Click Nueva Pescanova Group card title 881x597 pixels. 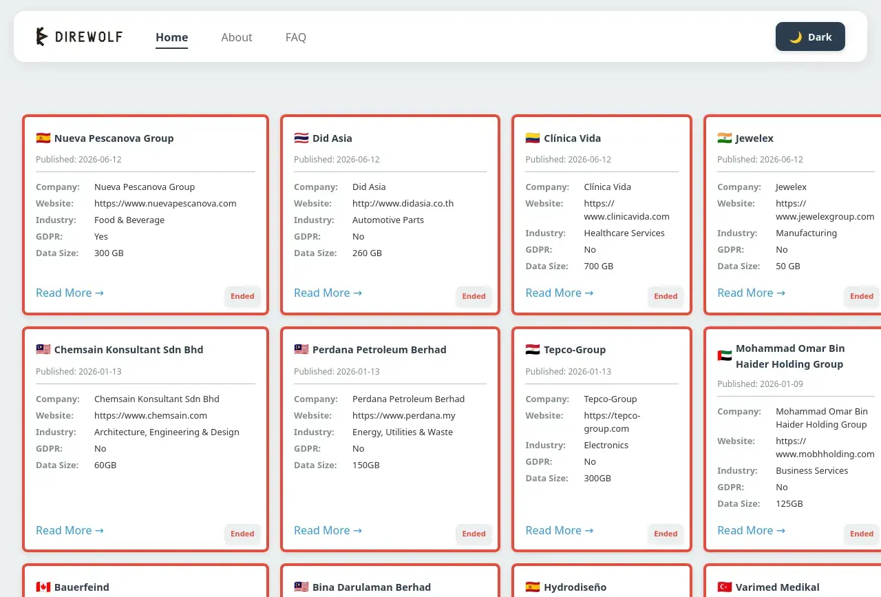tap(114, 138)
